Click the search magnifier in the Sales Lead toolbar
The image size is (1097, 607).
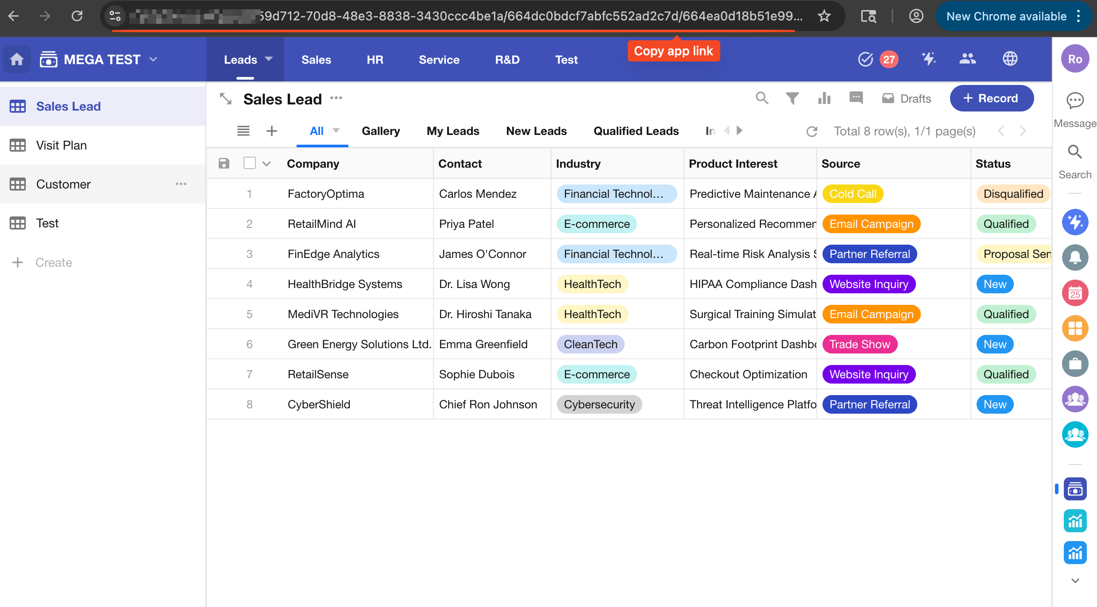pyautogui.click(x=761, y=98)
